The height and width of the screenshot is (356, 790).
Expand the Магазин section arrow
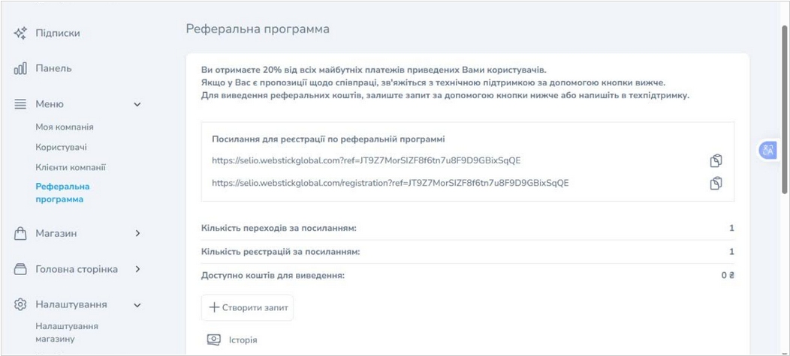click(137, 234)
